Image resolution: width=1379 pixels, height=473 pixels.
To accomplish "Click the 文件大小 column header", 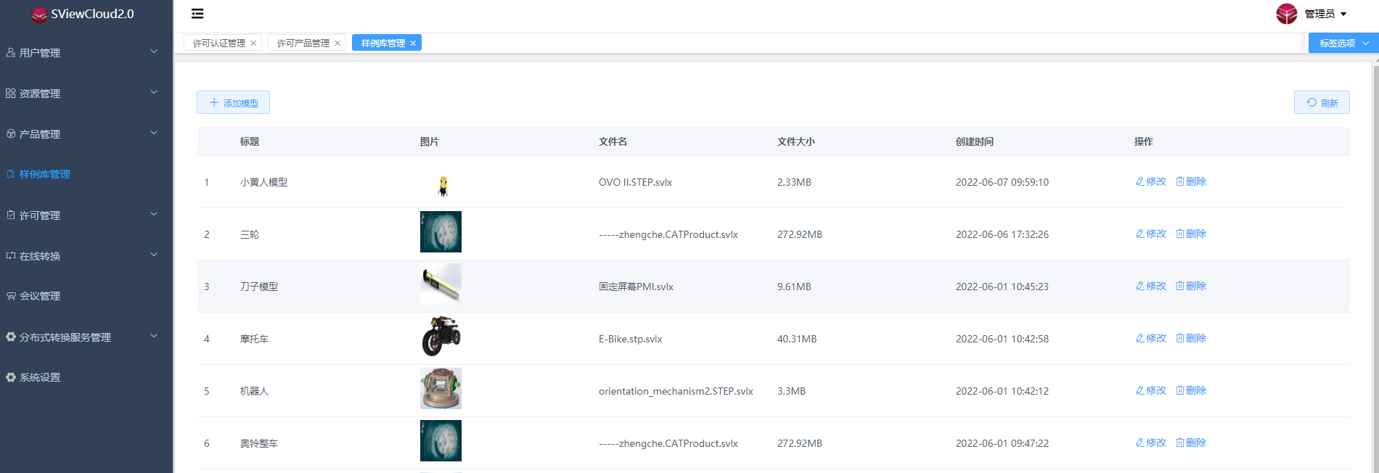I will tap(795, 141).
